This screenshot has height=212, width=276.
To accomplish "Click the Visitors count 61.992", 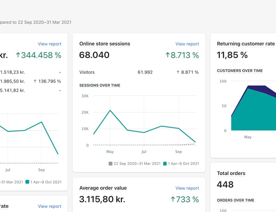I will (145, 73).
